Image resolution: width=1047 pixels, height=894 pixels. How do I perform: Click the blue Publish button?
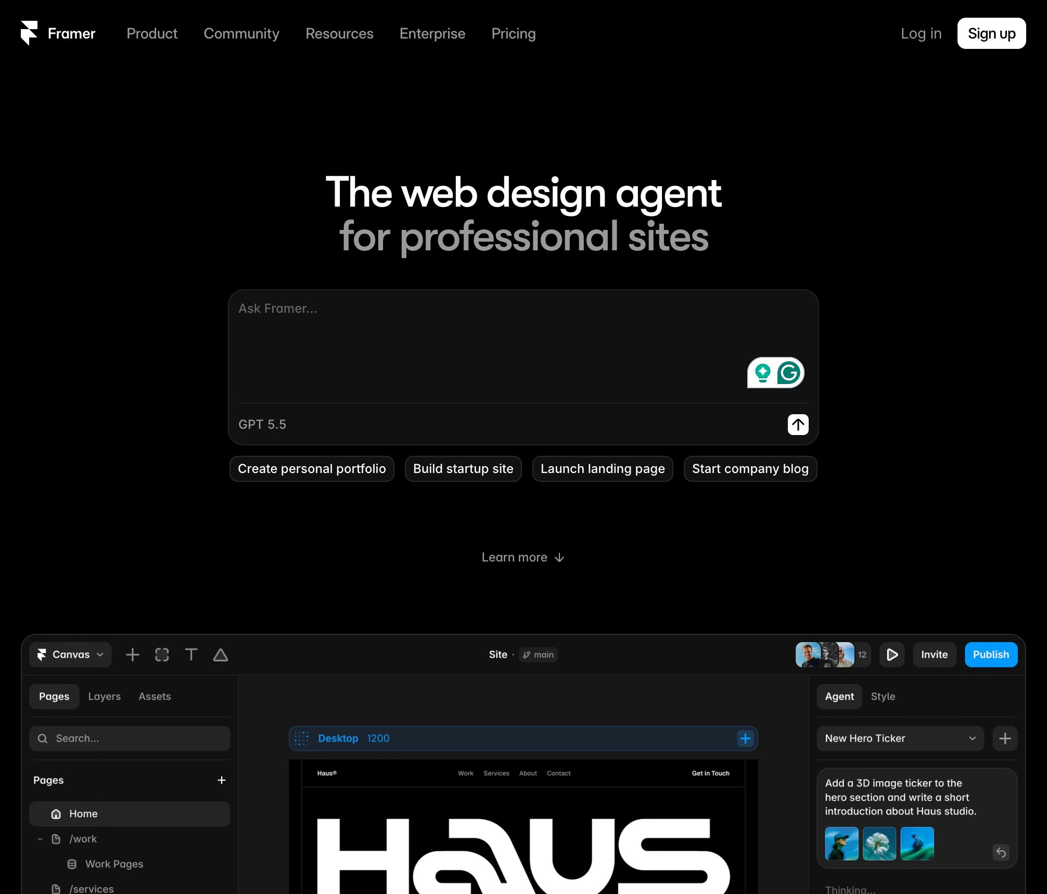tap(991, 655)
